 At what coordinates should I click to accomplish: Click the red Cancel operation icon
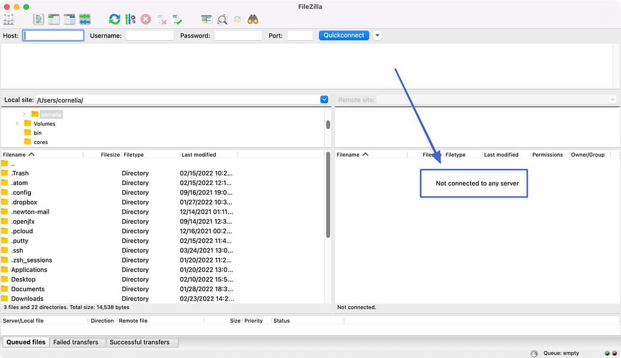click(x=146, y=19)
